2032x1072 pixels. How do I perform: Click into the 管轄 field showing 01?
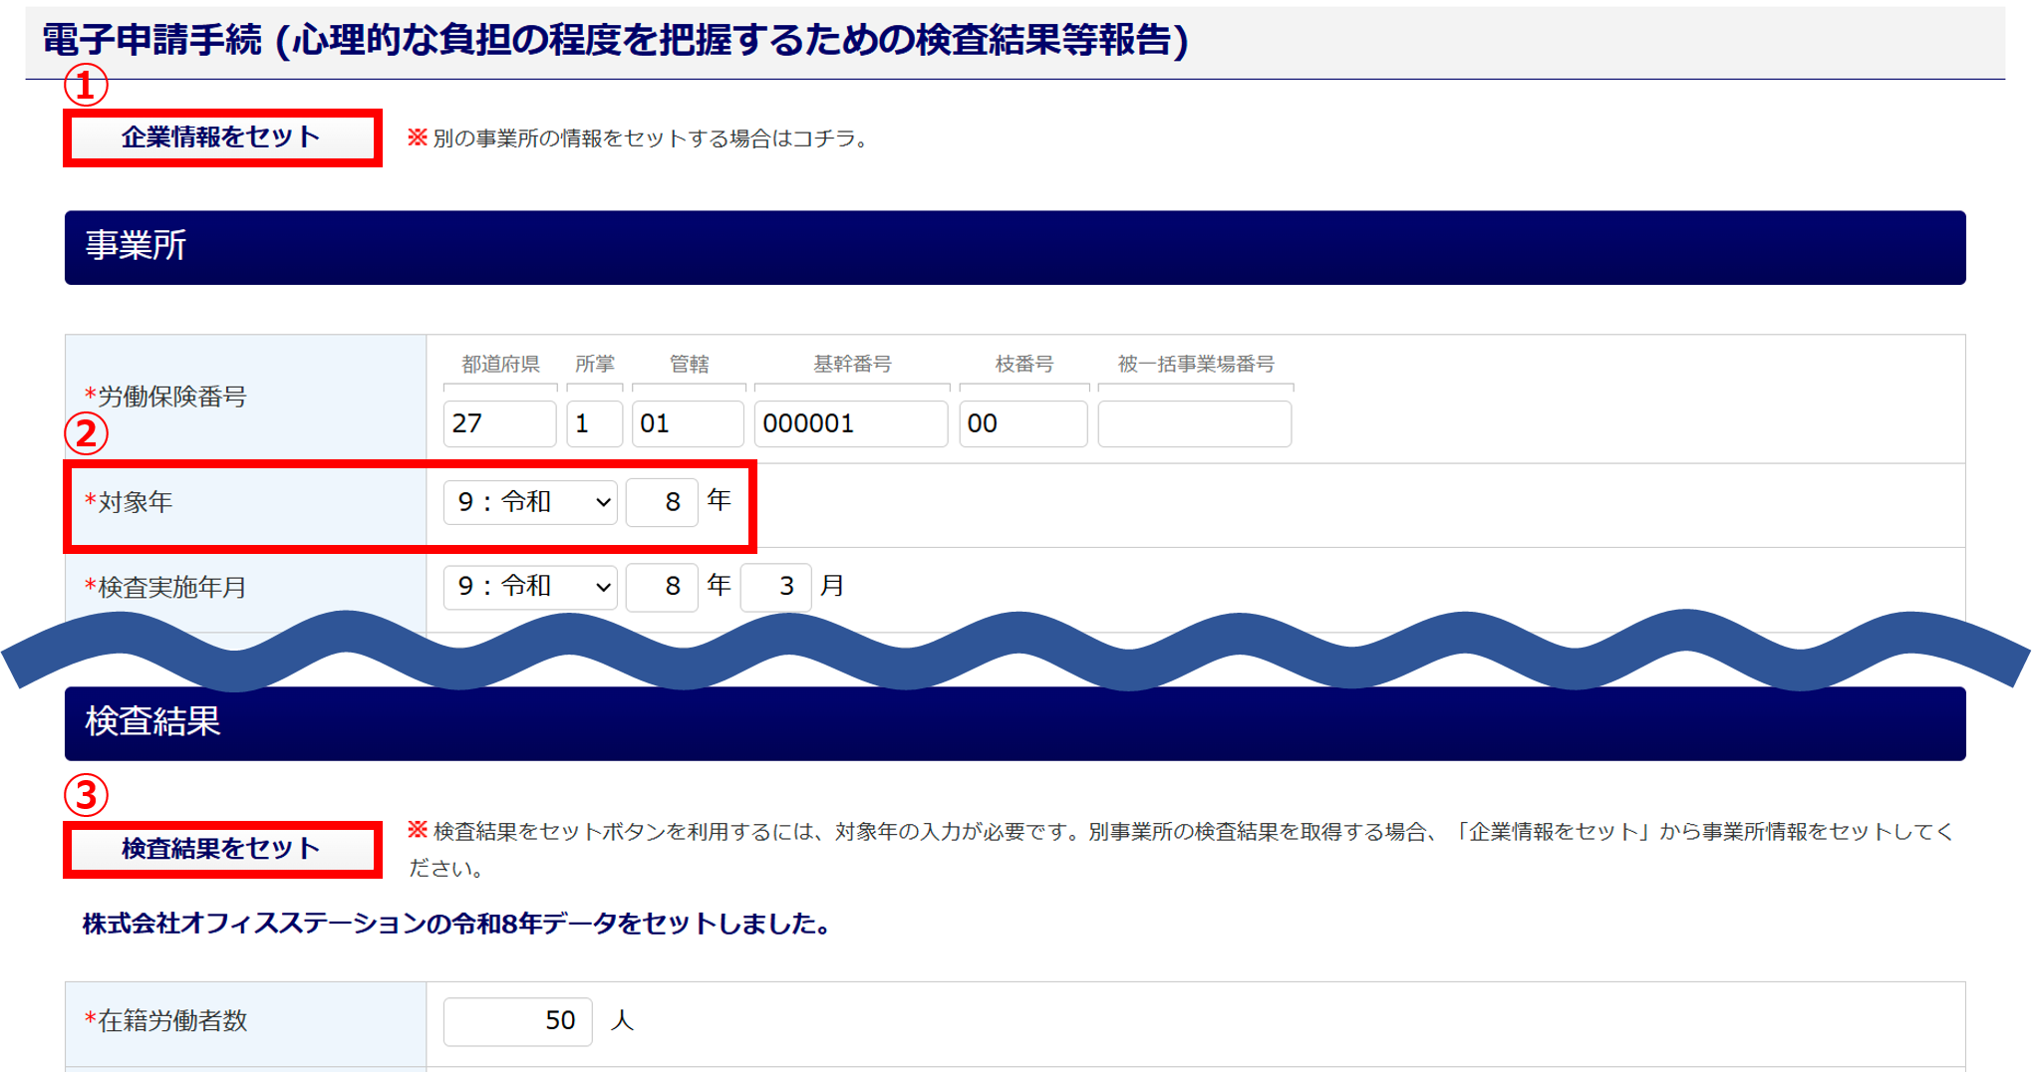pos(687,424)
